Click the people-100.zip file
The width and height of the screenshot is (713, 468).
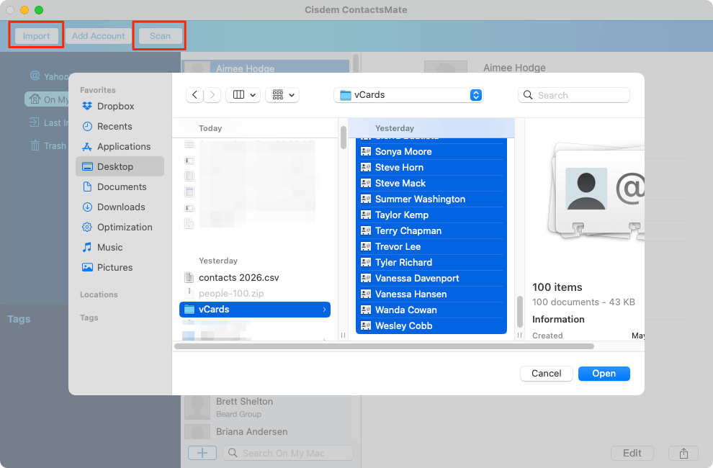click(255, 293)
